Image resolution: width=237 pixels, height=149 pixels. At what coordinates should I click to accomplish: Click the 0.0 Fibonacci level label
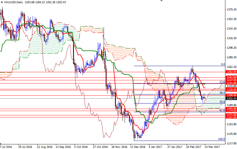coord(223,64)
